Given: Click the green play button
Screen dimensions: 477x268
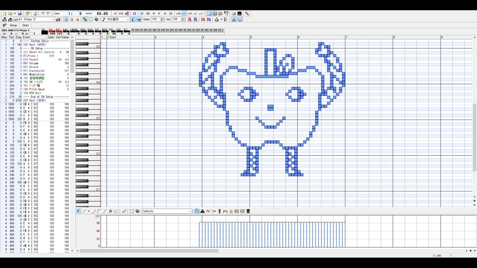Looking at the screenshot, I should (x=159, y=13).
